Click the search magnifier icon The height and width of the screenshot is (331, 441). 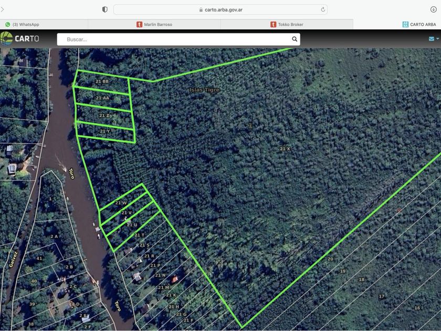coord(295,39)
